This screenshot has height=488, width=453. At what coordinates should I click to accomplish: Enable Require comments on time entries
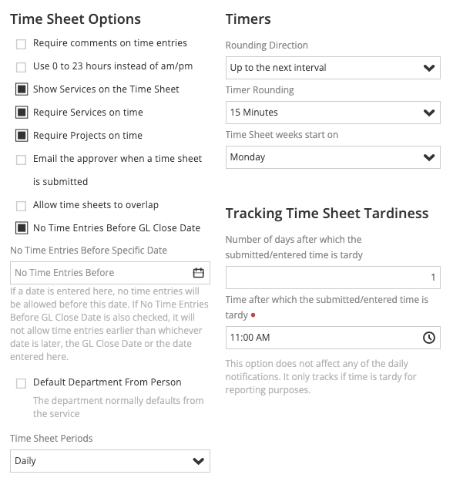21,44
